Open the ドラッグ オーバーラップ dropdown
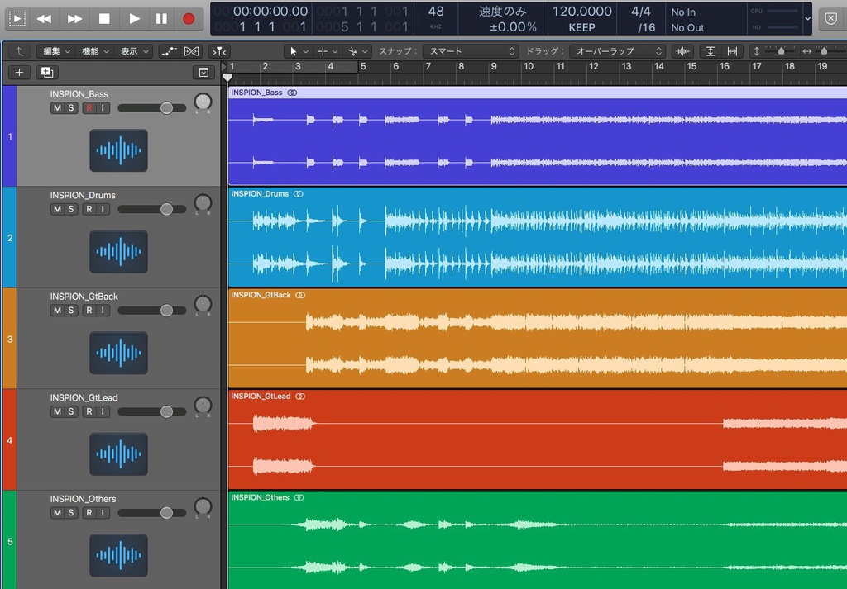Image resolution: width=847 pixels, height=589 pixels. point(619,51)
